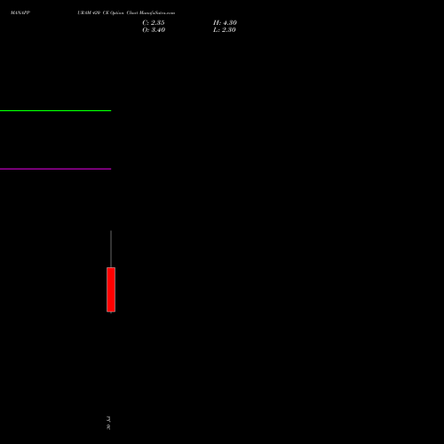Select the purple horizontal line

click(x=55, y=169)
